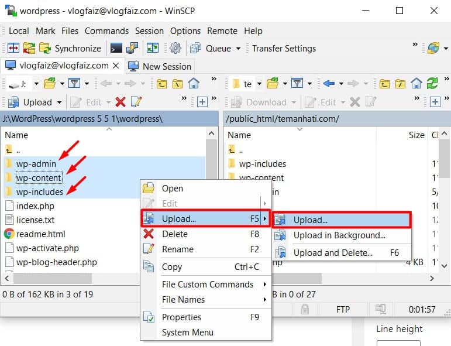The height and width of the screenshot is (346, 451).
Task: Open the remote back arrow history dropdown
Action: [x=341, y=84]
